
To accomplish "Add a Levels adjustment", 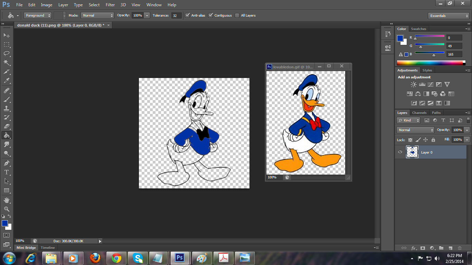I will (422, 84).
